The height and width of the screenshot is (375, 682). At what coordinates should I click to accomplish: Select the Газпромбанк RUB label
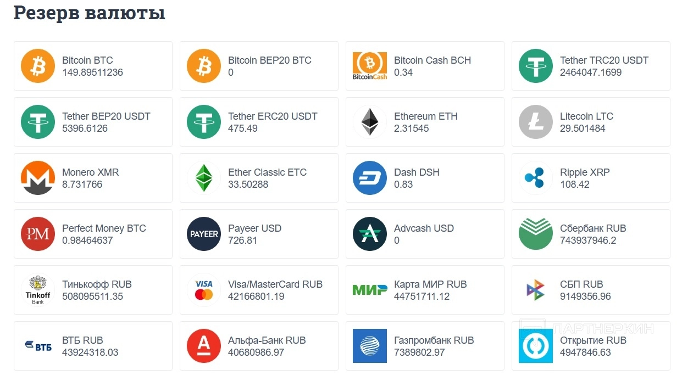pos(434,340)
